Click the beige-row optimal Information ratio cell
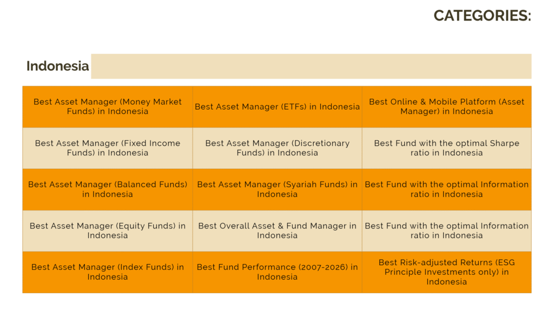This screenshot has height=311, width=554. point(446,231)
